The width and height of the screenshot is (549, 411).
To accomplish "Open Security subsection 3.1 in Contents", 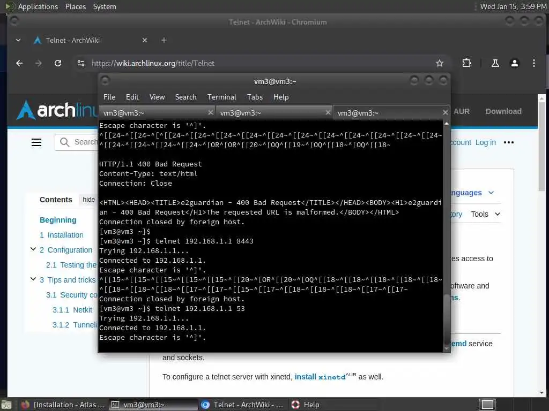I will 71,295.
